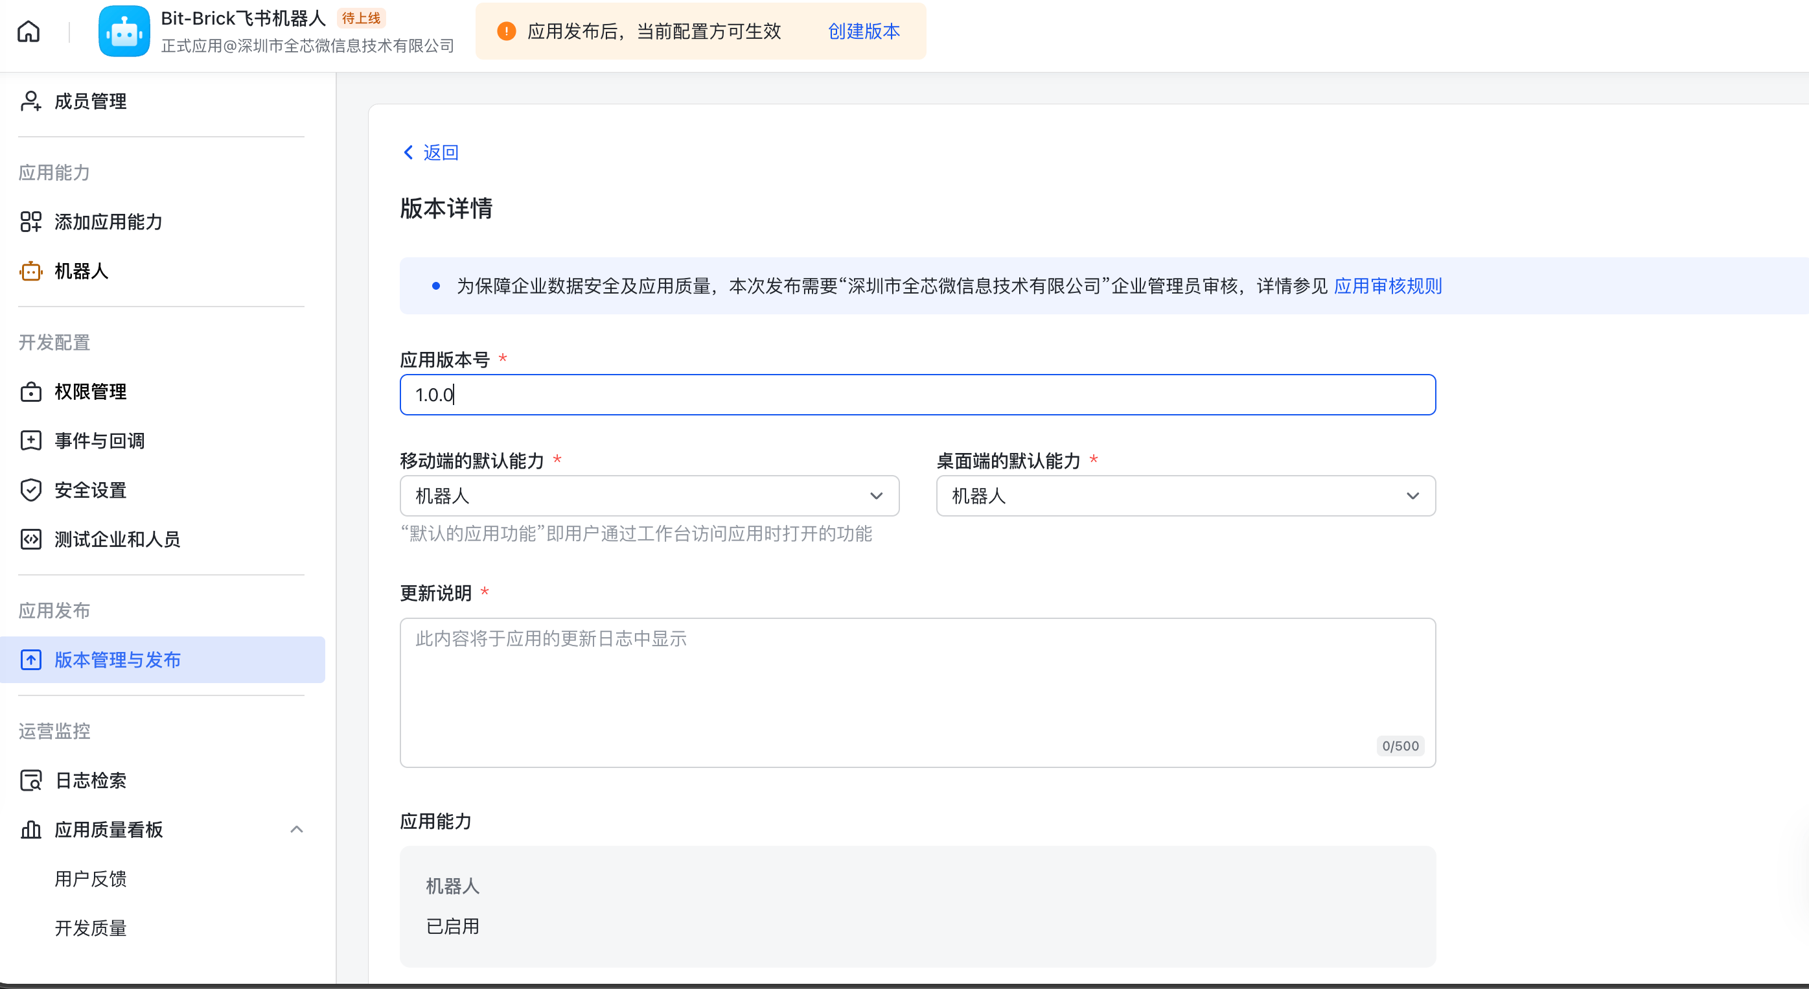This screenshot has height=989, width=1809.
Task: Click the 日志检索 search icon
Action: [31, 780]
